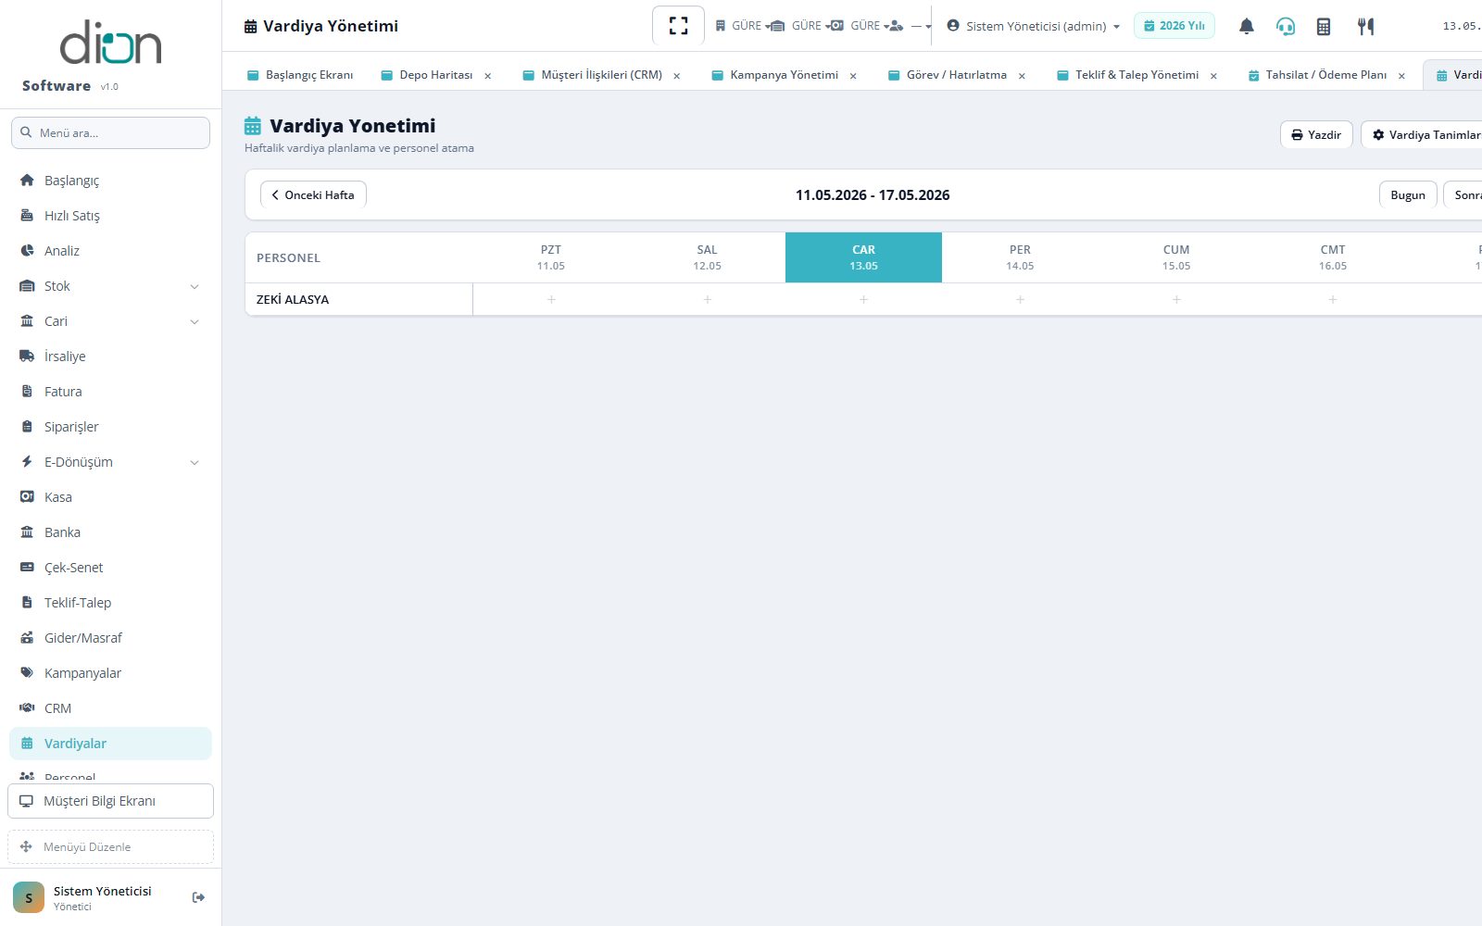
Task: Open Çek-Senet menu item
Action: click(x=110, y=568)
